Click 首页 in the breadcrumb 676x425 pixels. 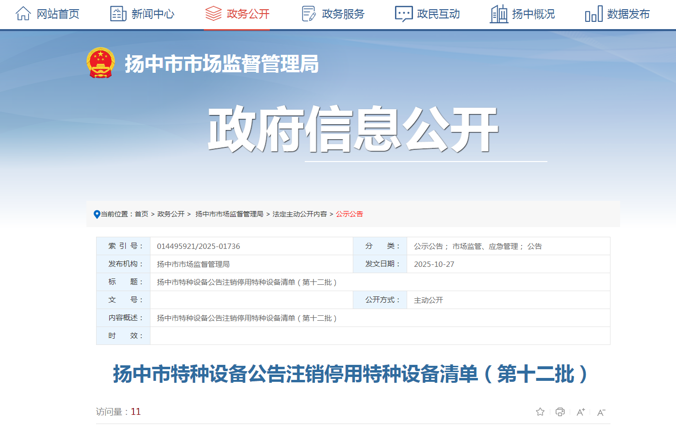pyautogui.click(x=141, y=214)
